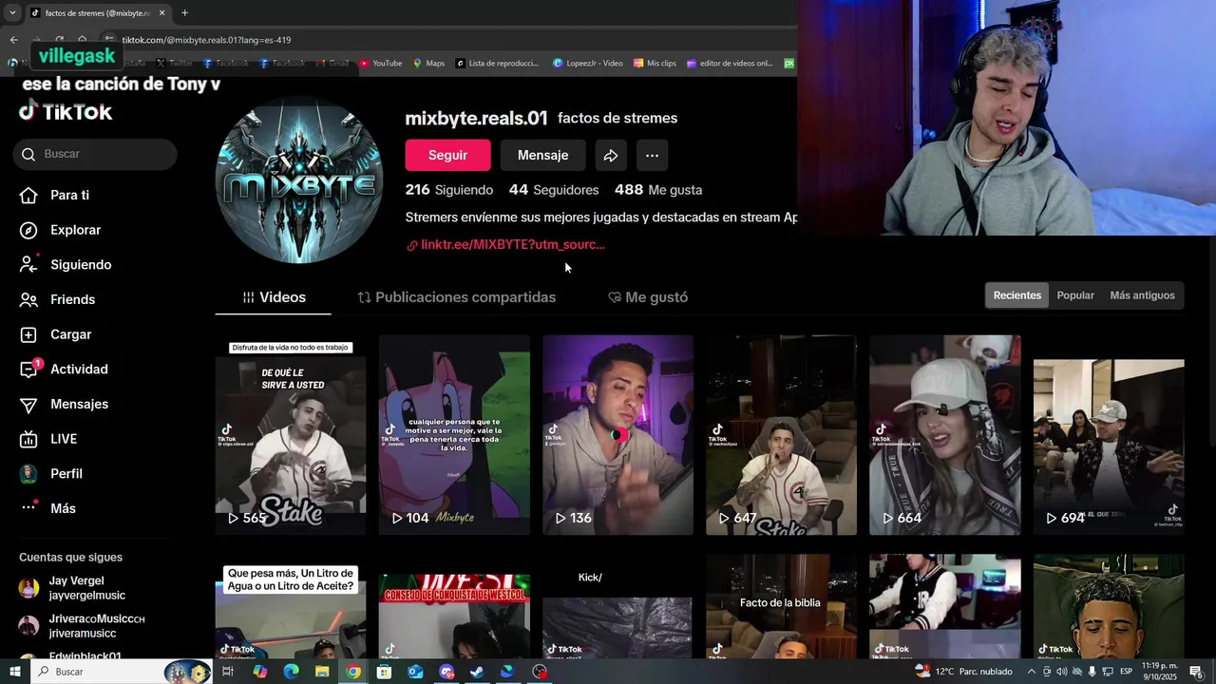Sort videos by Popular

point(1075,295)
